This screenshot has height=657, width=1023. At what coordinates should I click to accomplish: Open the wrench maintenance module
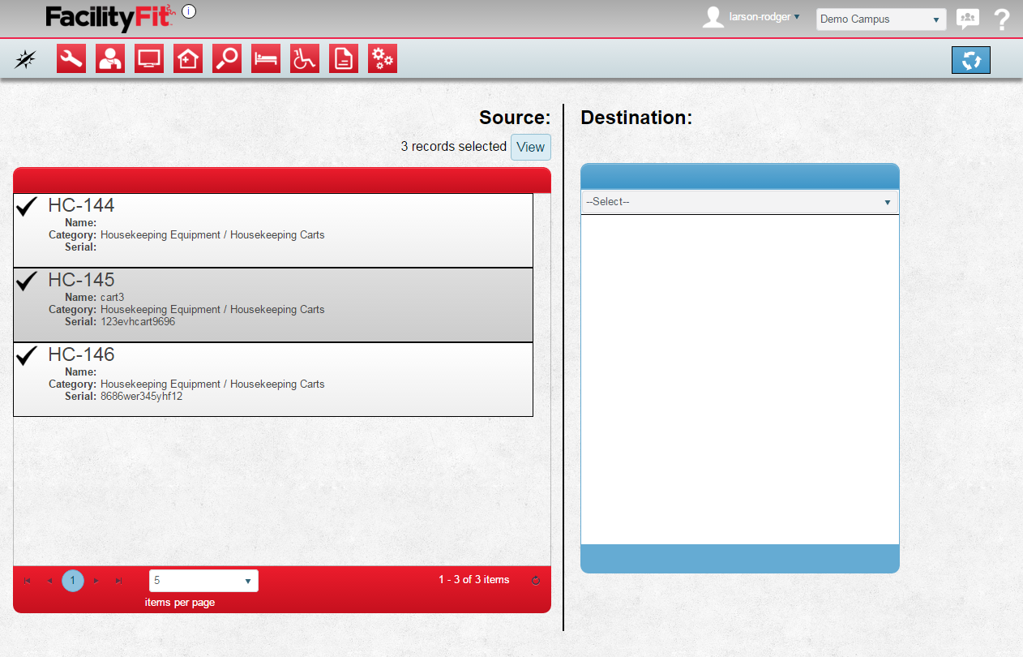coord(71,59)
